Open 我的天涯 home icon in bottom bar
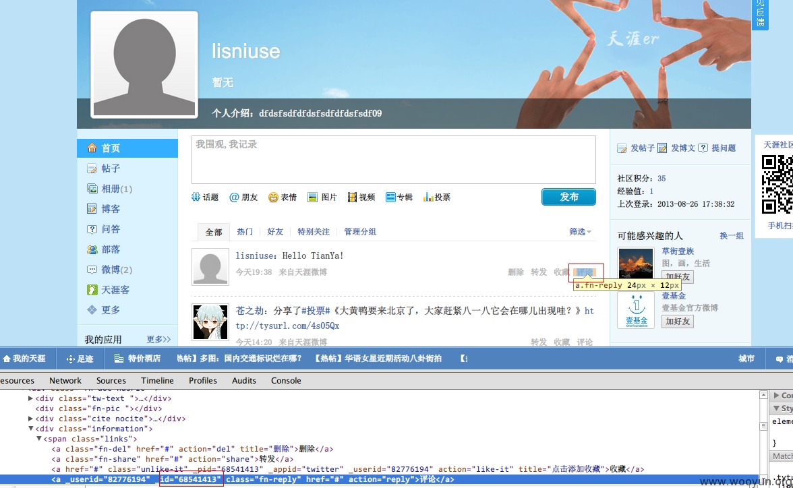Viewport: 793px width, 488px height. (x=7, y=359)
